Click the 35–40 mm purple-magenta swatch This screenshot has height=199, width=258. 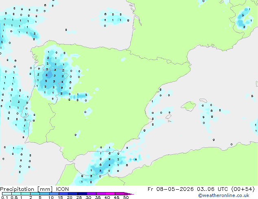tap(101, 194)
